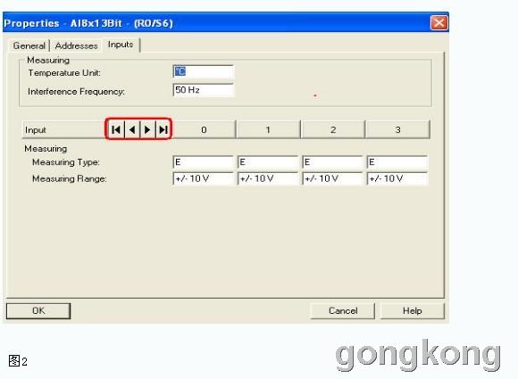Open Measuring Type field for input 3
The image size is (518, 379).
click(x=397, y=162)
